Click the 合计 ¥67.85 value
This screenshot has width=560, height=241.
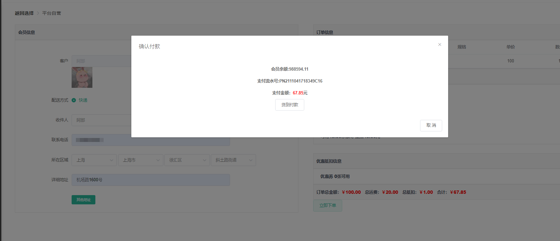click(x=458, y=192)
